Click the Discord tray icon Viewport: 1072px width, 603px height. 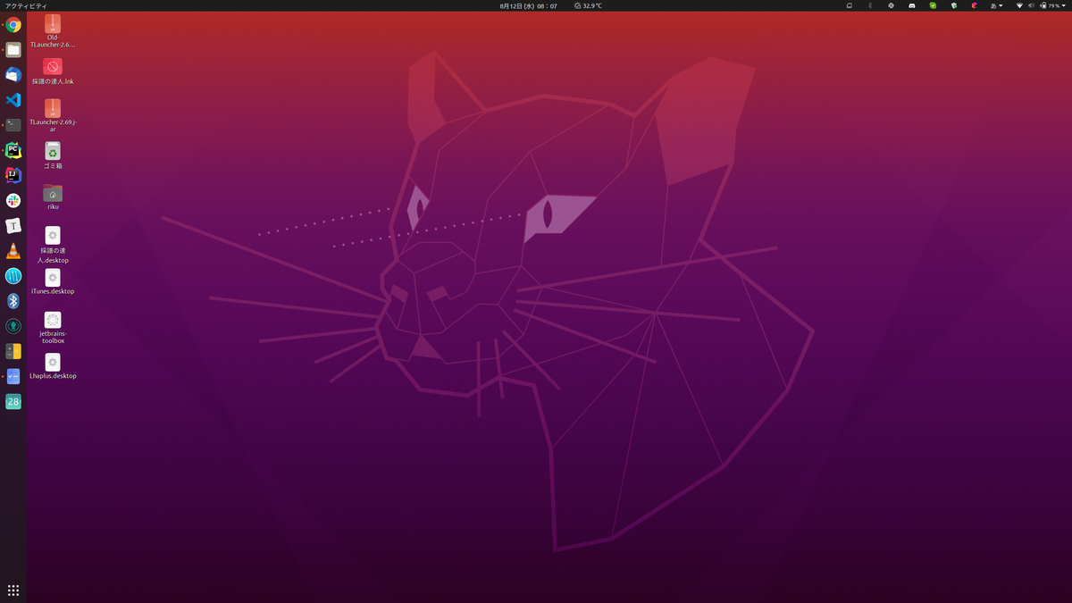[x=912, y=5]
